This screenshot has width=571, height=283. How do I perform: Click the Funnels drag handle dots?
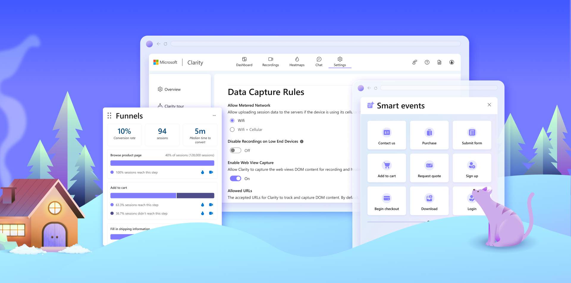(x=109, y=116)
